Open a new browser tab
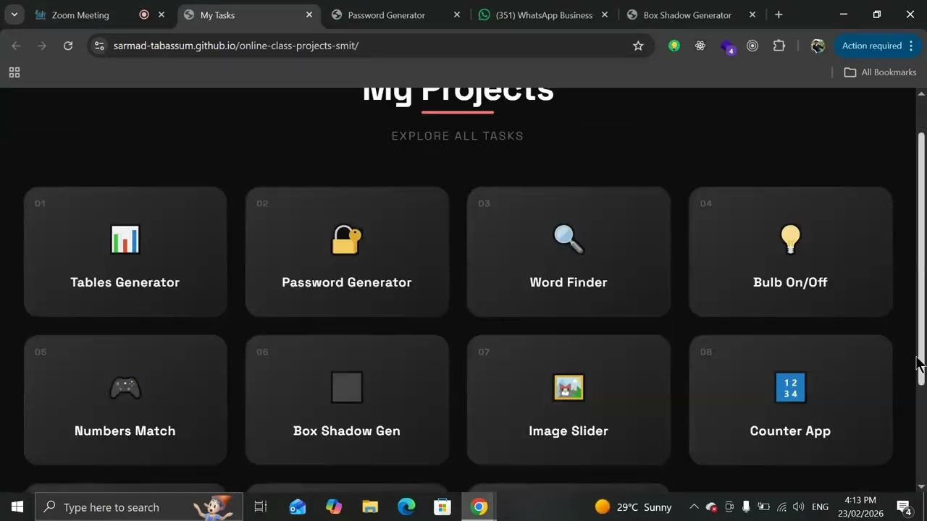Screen dimensions: 927x521 (x=779, y=14)
